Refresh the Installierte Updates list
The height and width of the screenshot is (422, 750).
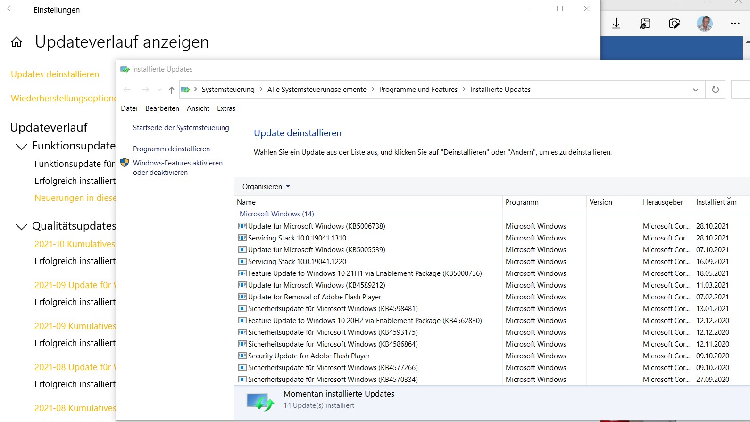[x=716, y=90]
